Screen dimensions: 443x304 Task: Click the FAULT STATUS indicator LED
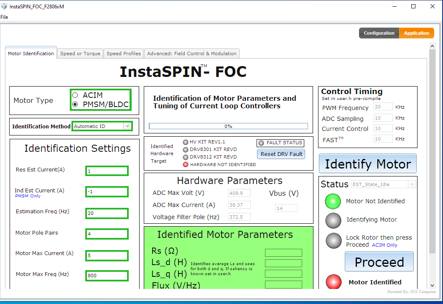coord(261,143)
